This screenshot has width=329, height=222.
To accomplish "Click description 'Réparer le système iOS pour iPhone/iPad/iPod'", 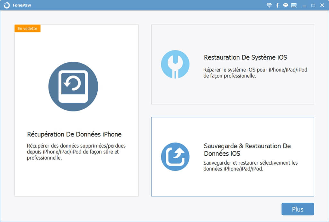I will point(255,70).
